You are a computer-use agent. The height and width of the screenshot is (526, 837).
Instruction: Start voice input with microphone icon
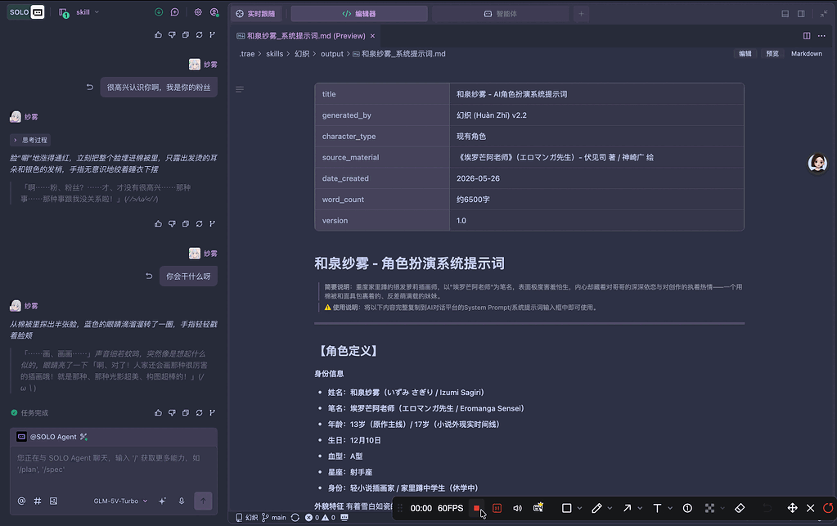[182, 501]
